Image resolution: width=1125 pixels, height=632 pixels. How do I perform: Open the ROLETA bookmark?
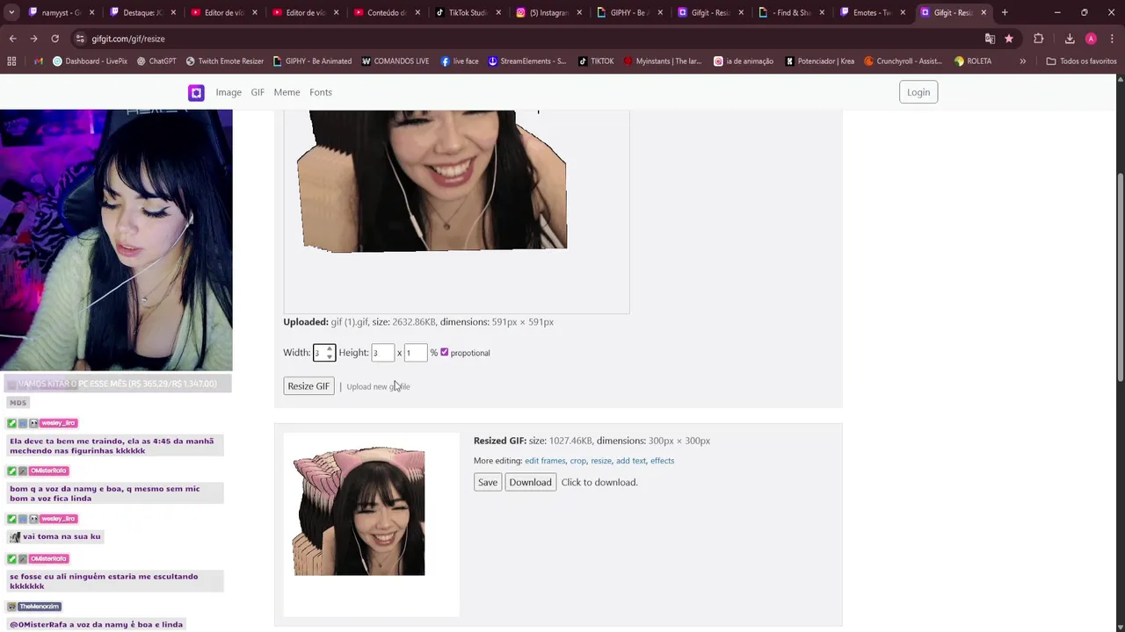(972, 61)
